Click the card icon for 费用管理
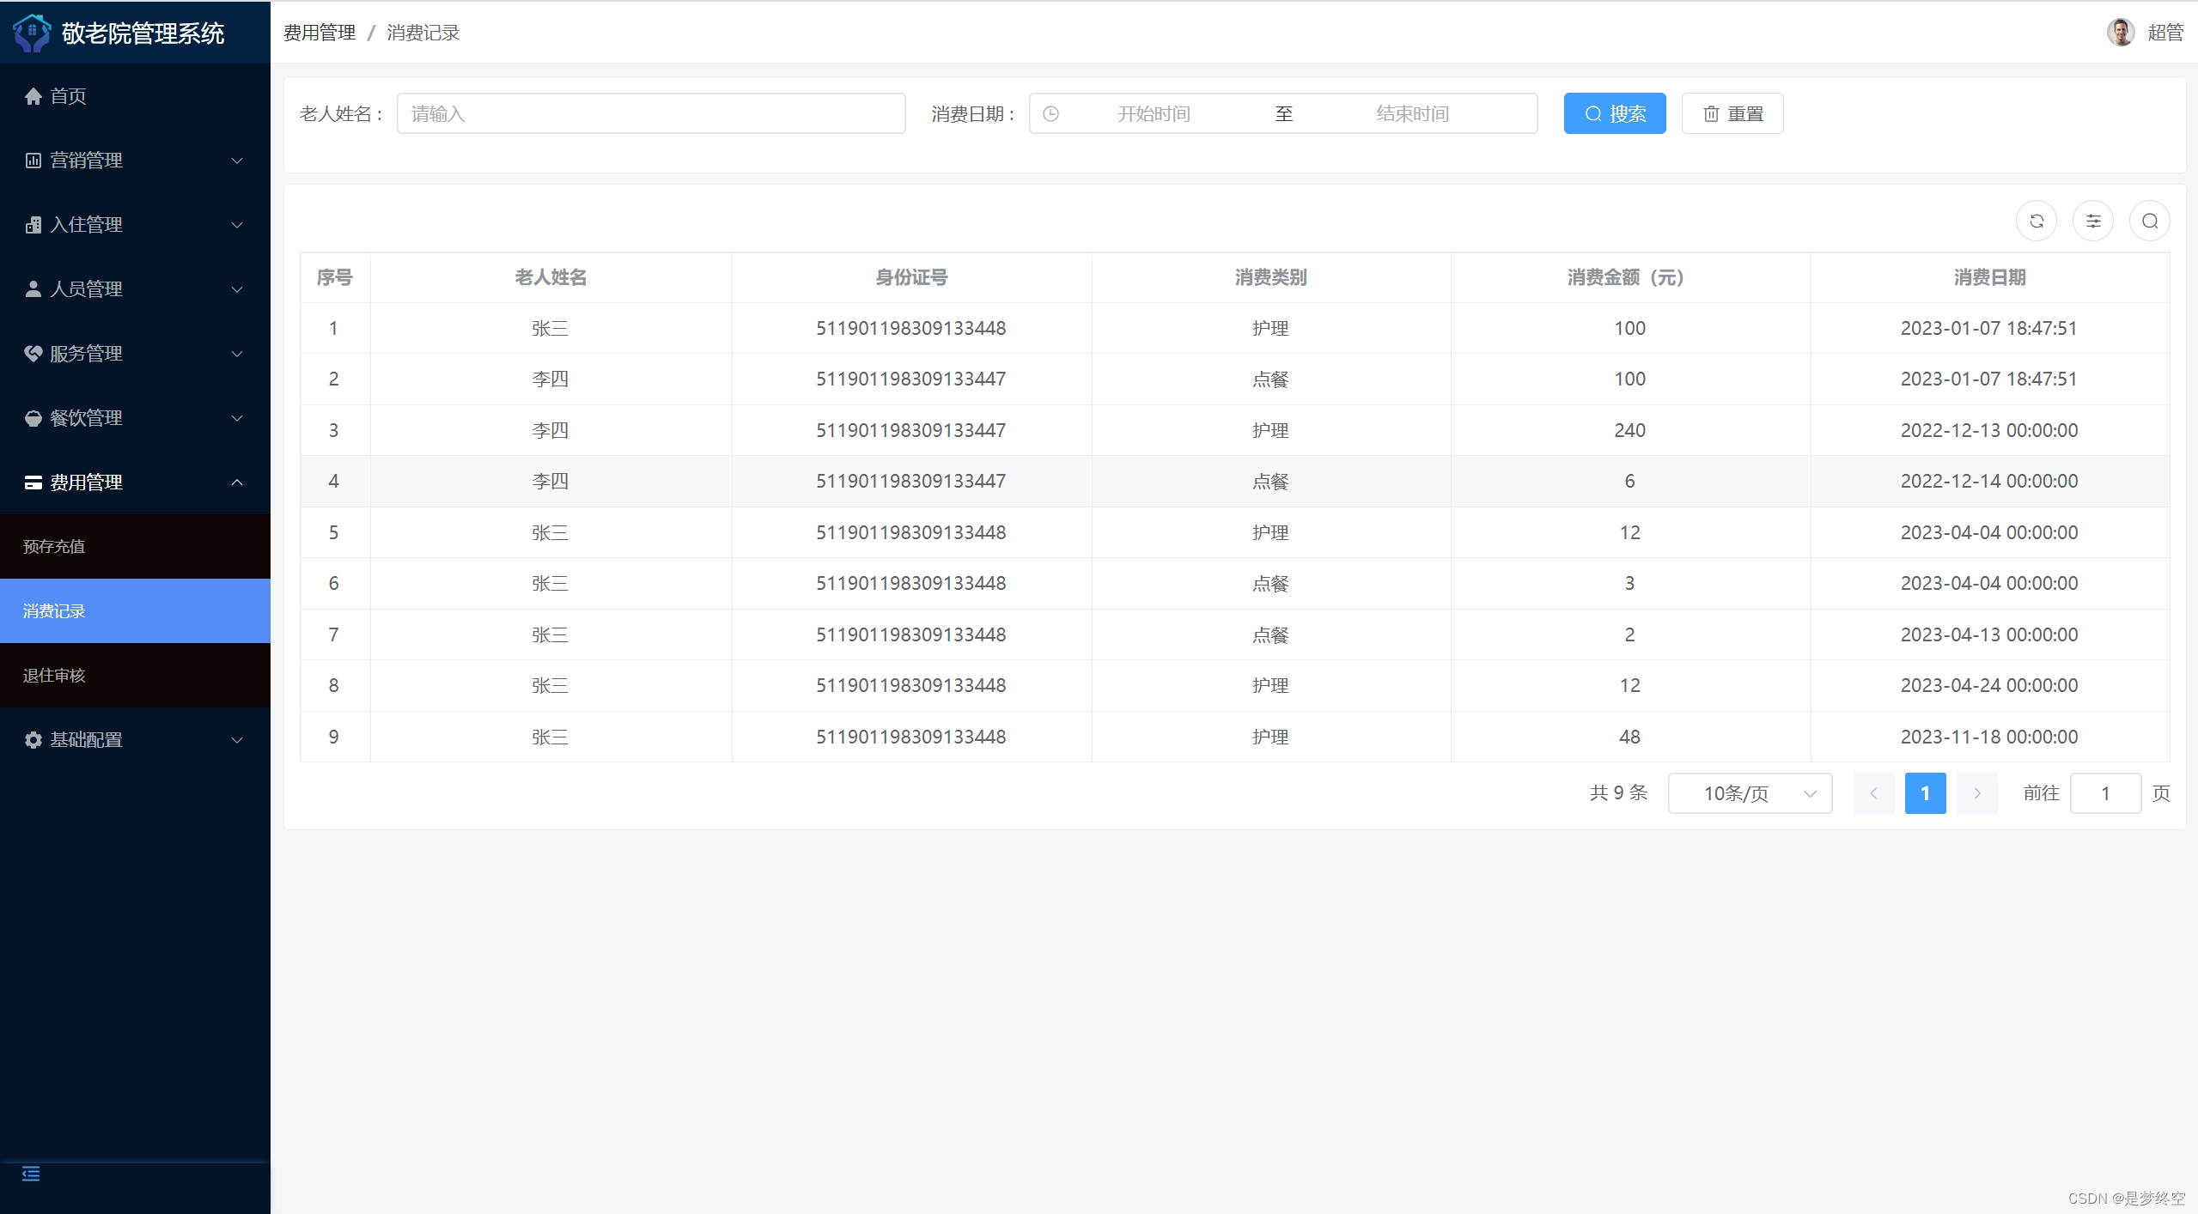 tap(33, 483)
